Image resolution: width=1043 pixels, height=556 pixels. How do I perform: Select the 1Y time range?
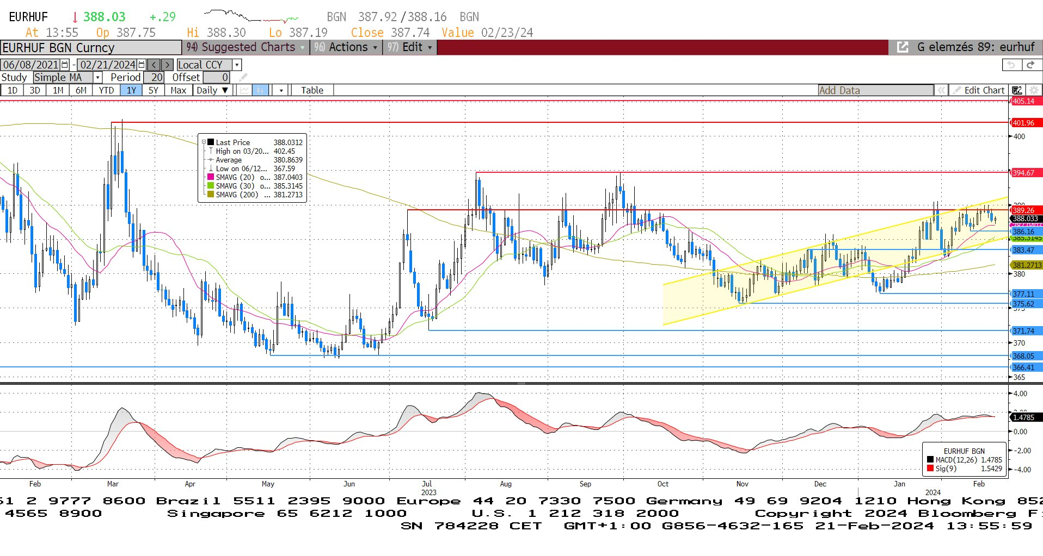(x=131, y=90)
